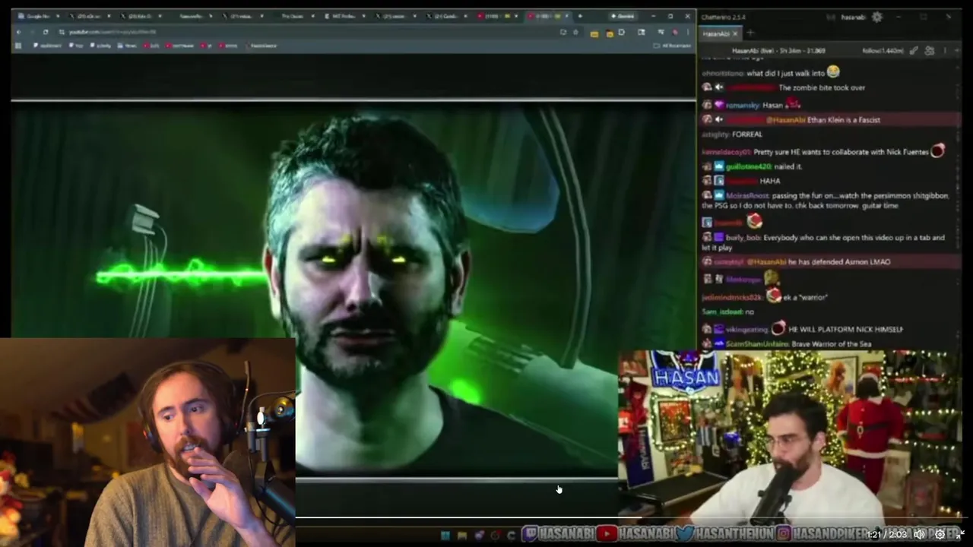Go back in the browser
The width and height of the screenshot is (973, 547).
point(19,32)
